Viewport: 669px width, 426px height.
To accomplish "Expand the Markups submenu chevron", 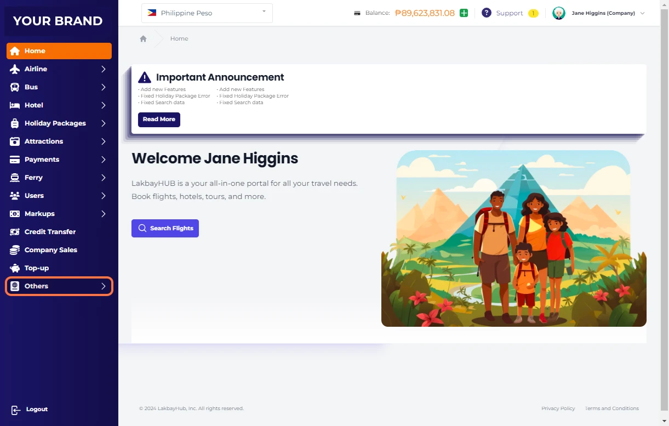I will coord(103,214).
